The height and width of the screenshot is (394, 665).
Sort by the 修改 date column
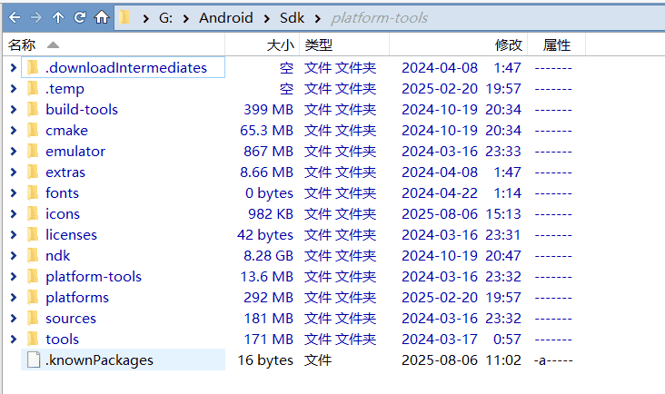pos(508,44)
